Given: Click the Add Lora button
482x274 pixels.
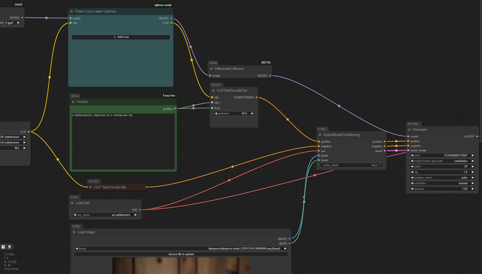Looking at the screenshot, I should pyautogui.click(x=121, y=37).
